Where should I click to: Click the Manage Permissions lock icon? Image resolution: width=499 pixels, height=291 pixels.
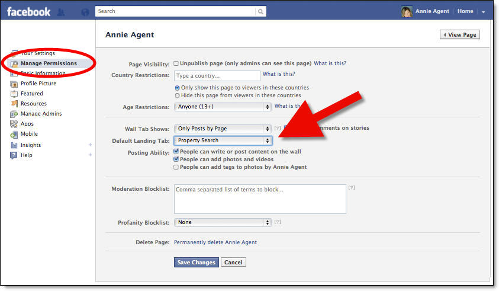pos(14,64)
